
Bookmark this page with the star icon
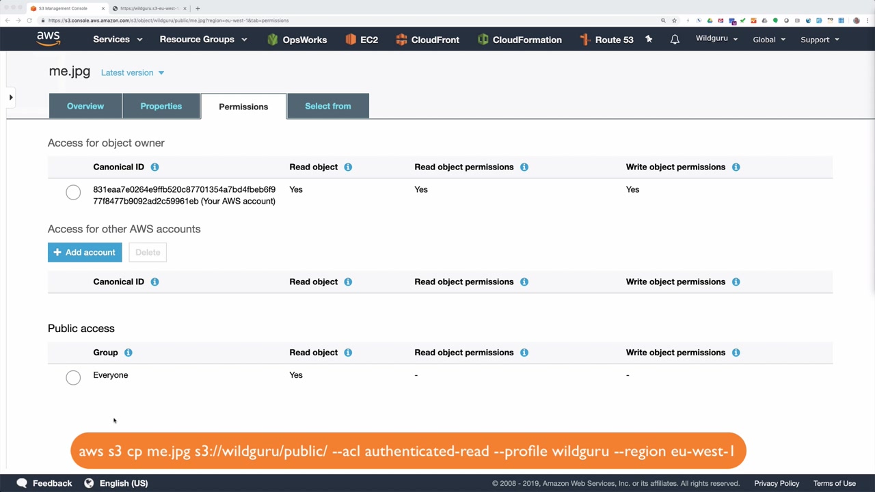coord(674,20)
